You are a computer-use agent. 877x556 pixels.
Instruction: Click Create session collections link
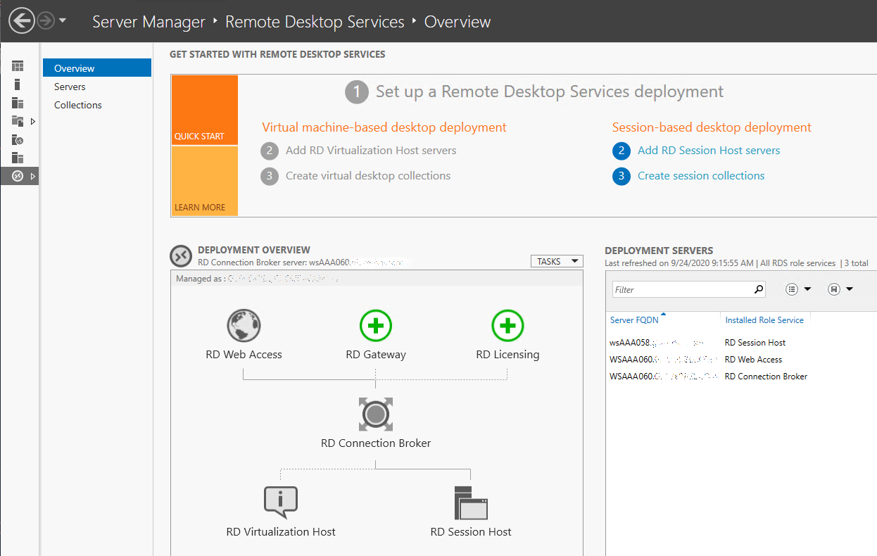pos(701,176)
